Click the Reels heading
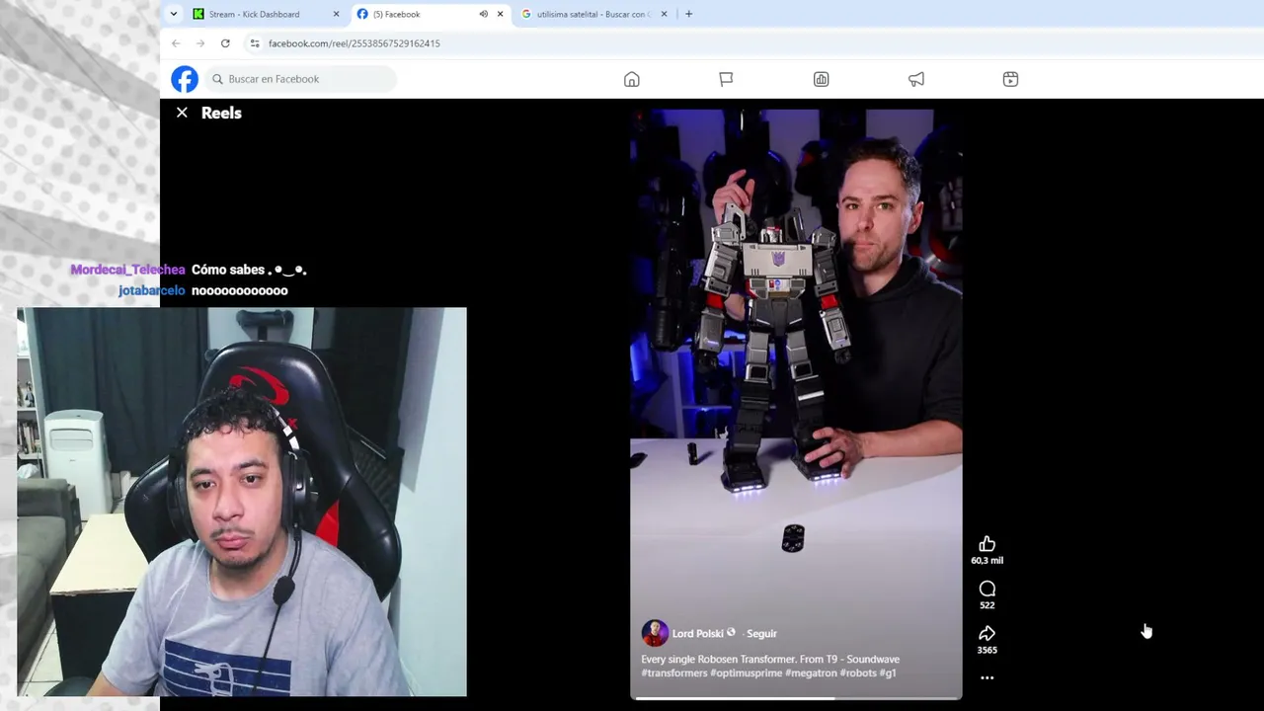The height and width of the screenshot is (711, 1264). tap(221, 113)
